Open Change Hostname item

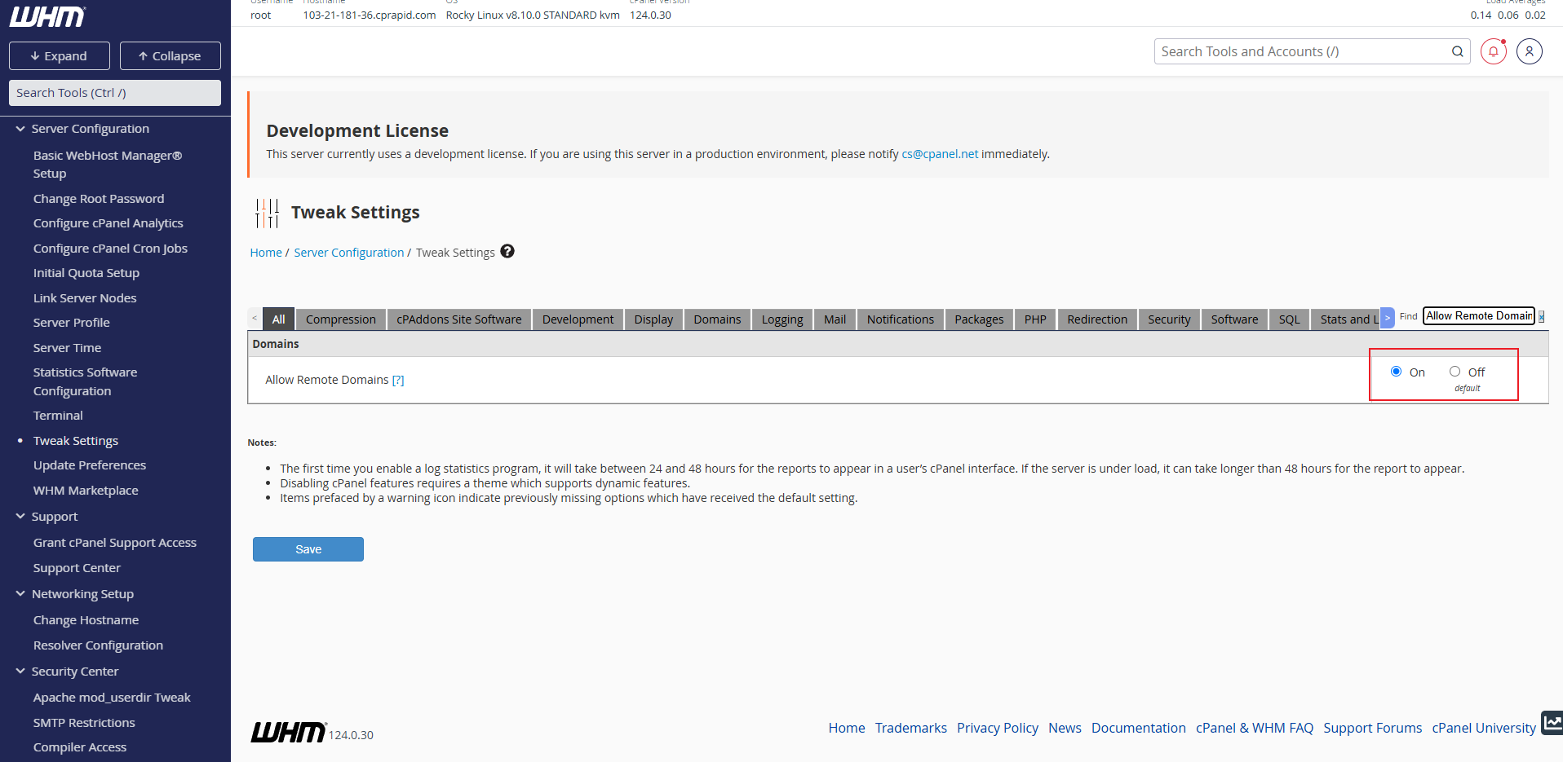coord(86,620)
